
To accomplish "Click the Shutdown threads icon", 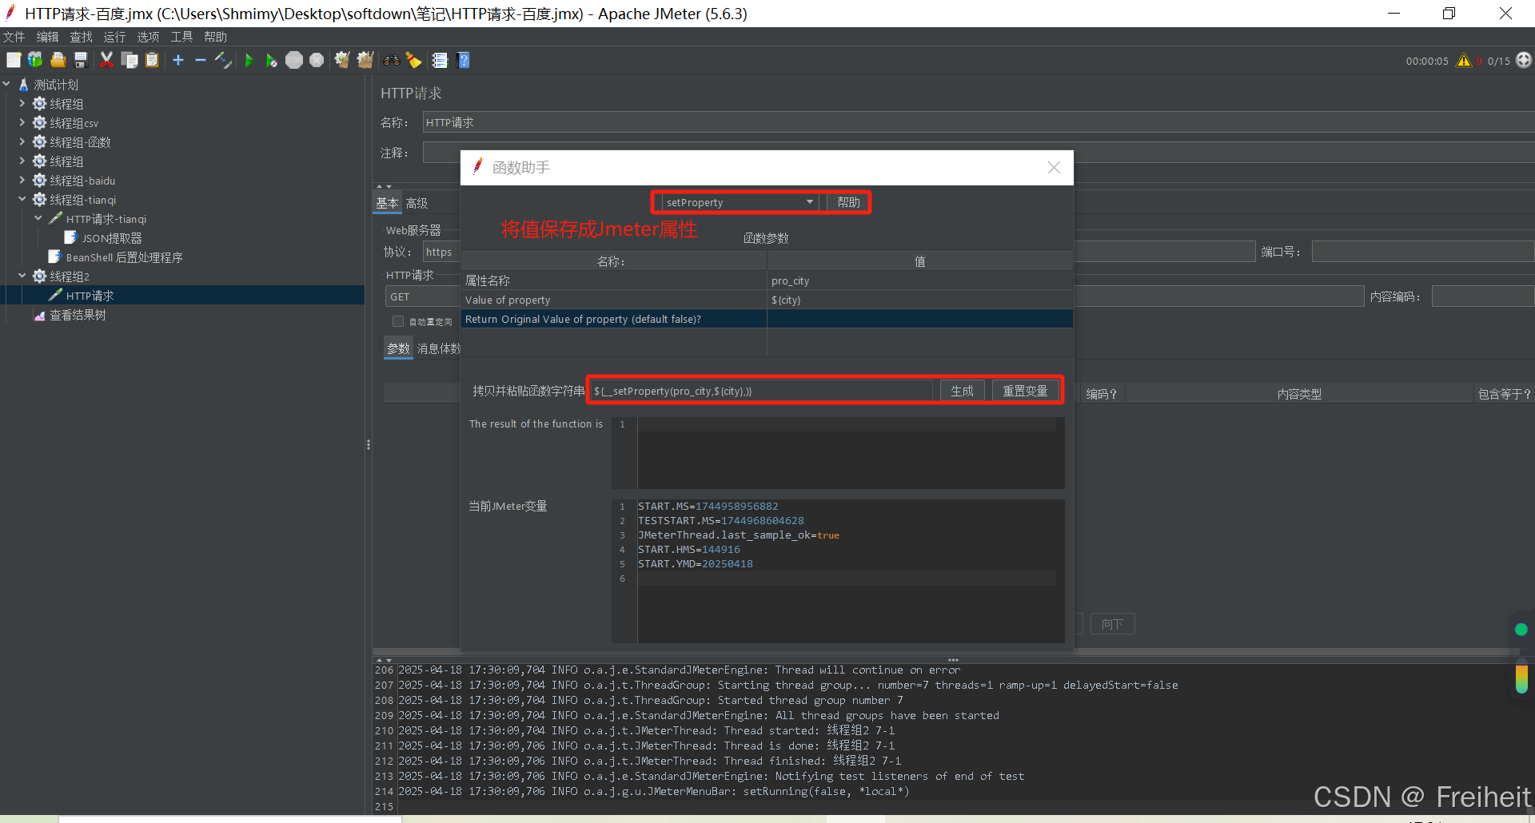I will [x=317, y=60].
